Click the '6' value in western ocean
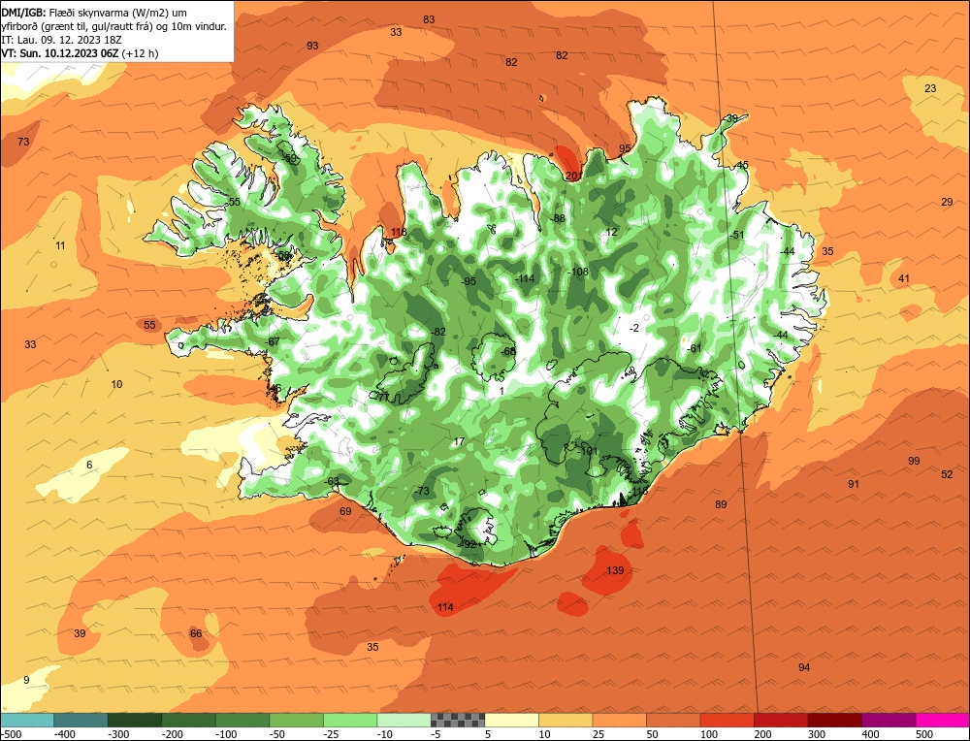970x741 pixels. [89, 465]
